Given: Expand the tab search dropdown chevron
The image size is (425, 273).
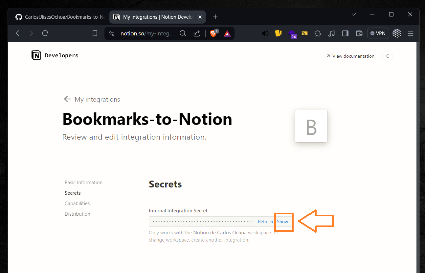Looking at the screenshot, I should point(354,14).
